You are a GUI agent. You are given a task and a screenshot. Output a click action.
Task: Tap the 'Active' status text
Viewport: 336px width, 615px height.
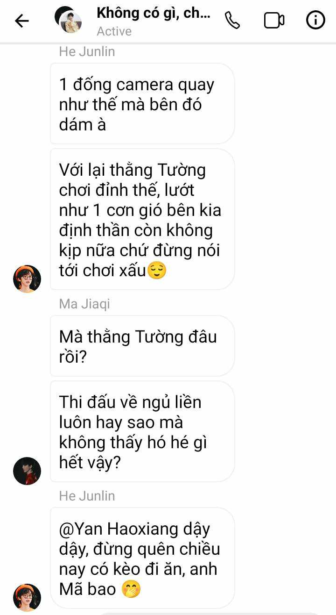pos(114,31)
